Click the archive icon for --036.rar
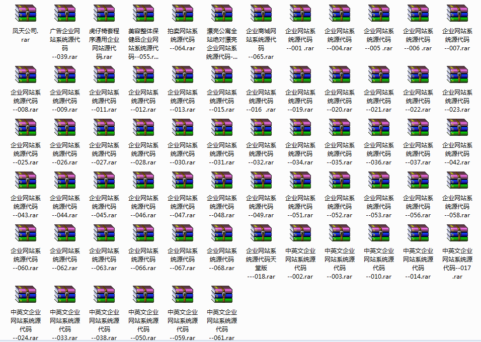Image resolution: width=481 pixels, height=342 pixels. click(379, 127)
